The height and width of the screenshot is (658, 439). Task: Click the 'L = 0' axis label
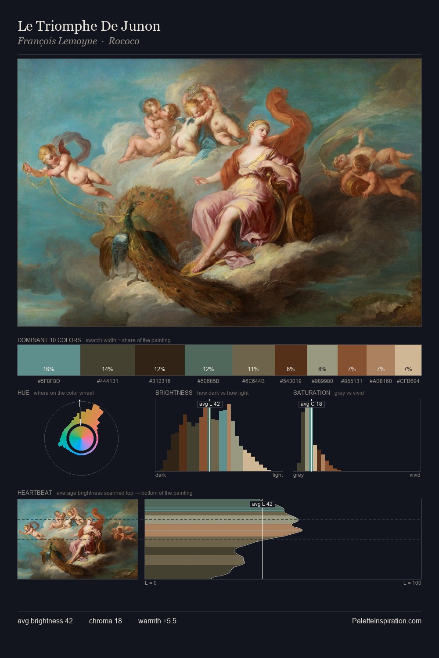click(x=151, y=583)
